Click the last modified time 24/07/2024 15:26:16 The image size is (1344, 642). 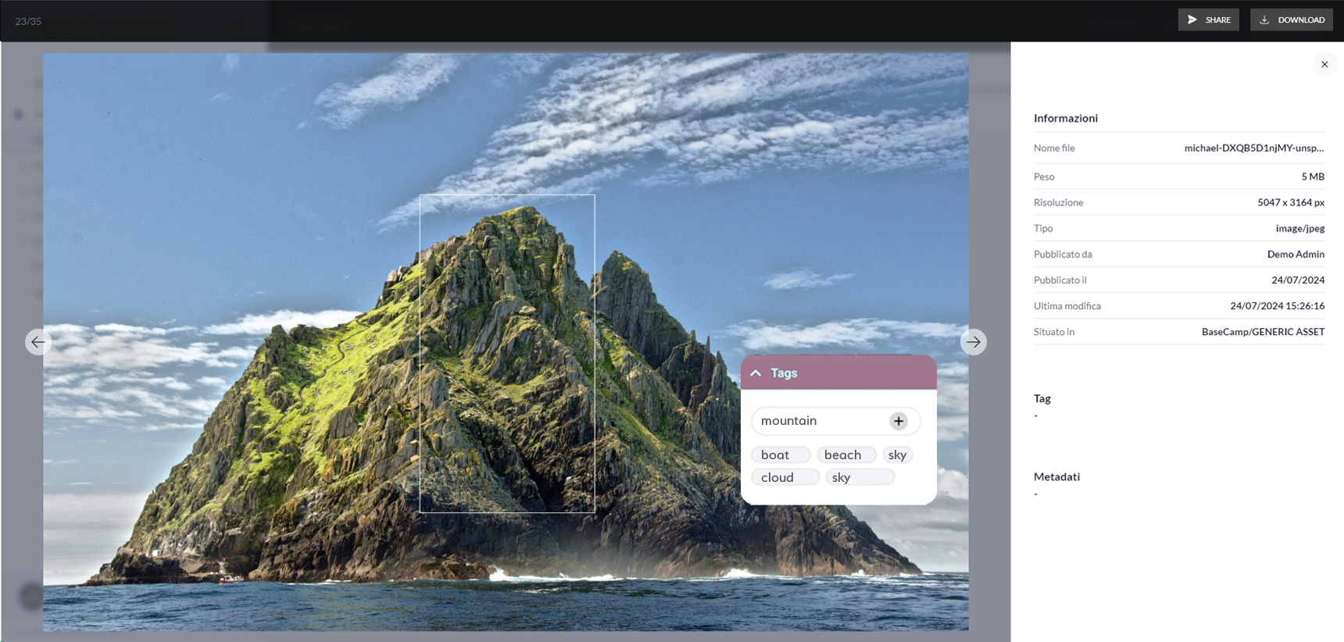tap(1278, 305)
